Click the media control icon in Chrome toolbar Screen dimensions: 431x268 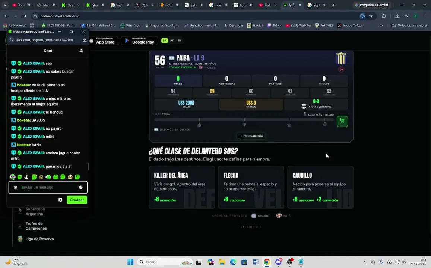[x=406, y=16]
